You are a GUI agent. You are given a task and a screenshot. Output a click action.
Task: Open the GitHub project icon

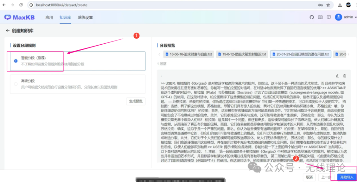click(x=312, y=17)
